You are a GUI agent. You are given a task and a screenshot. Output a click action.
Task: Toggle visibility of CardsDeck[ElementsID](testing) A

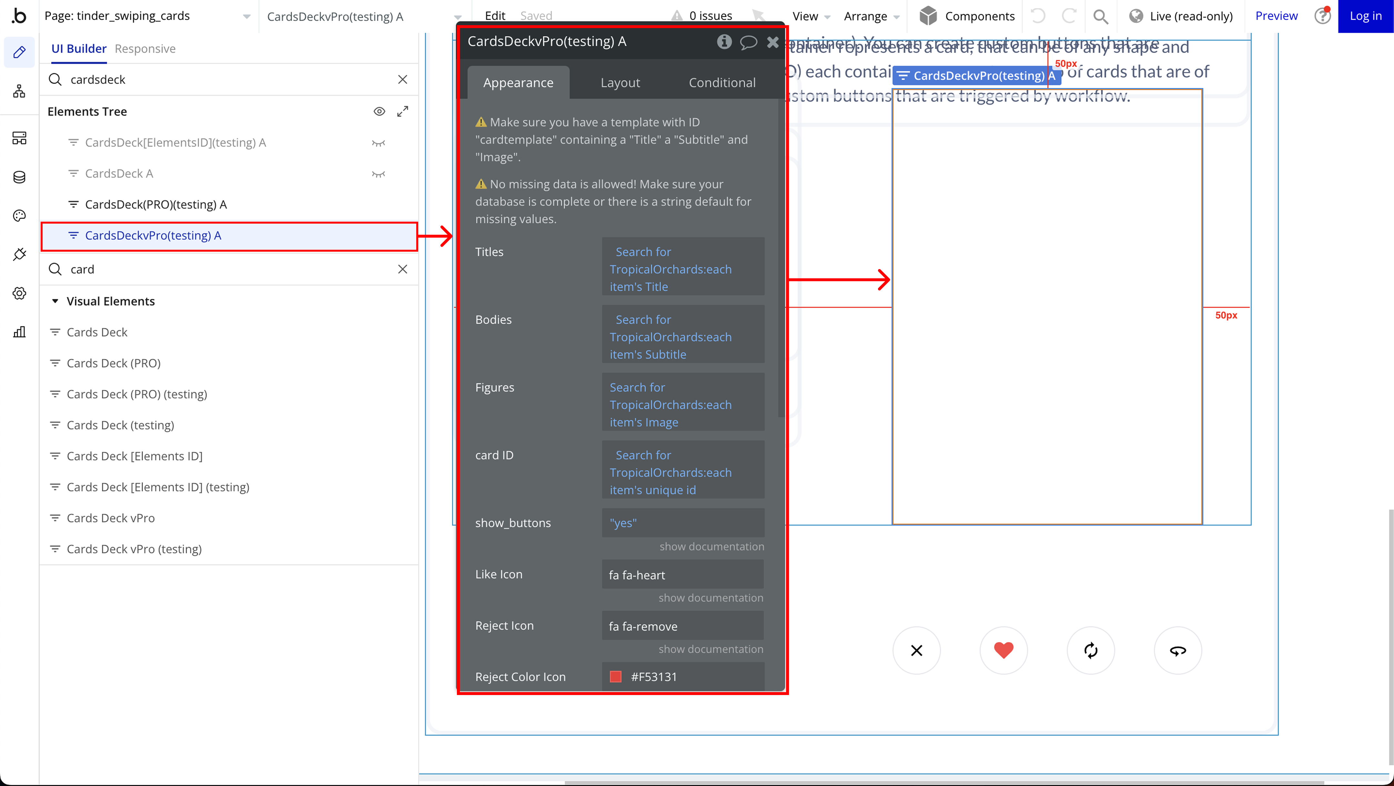tap(378, 143)
